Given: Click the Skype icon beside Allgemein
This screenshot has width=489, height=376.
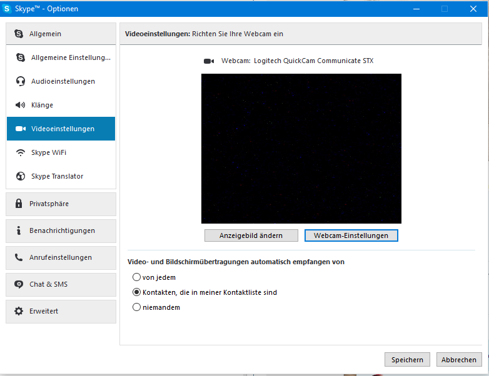Looking at the screenshot, I should [19, 34].
